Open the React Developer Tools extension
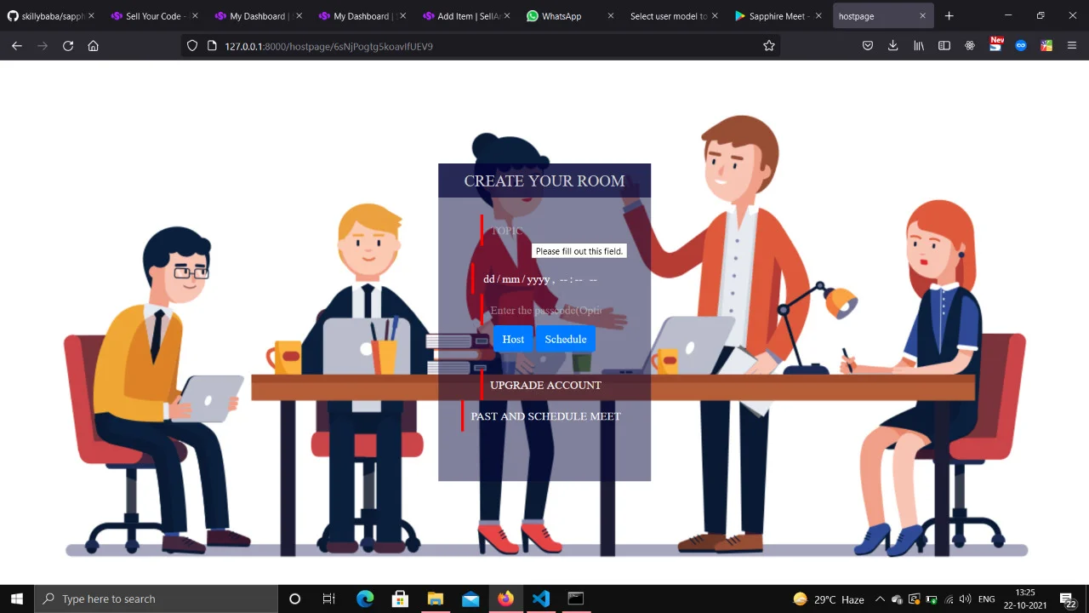Screen dimensions: 1089x613 (970, 46)
